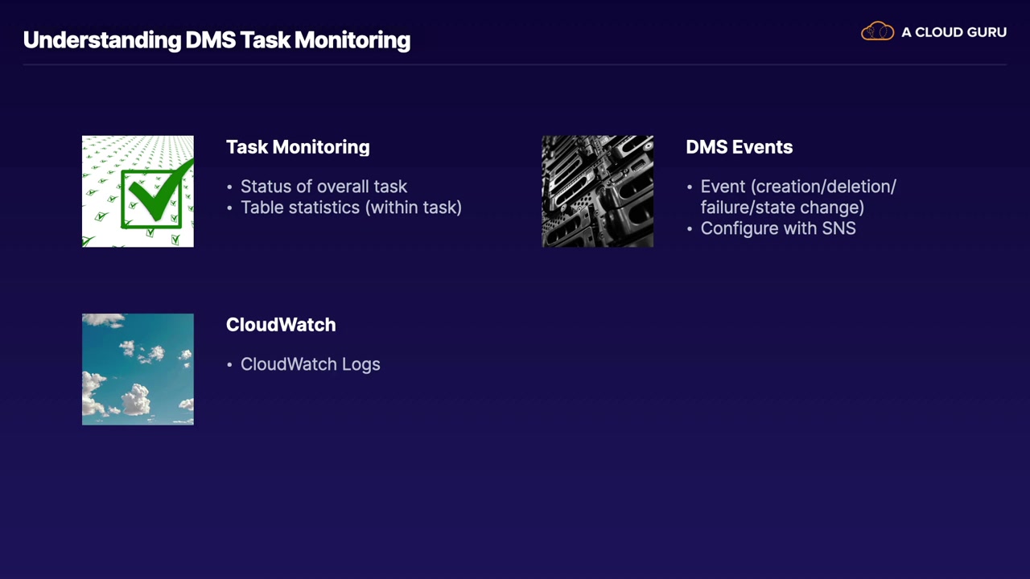Select the green checkmark image
Screen dimensions: 1030x579
tap(138, 191)
